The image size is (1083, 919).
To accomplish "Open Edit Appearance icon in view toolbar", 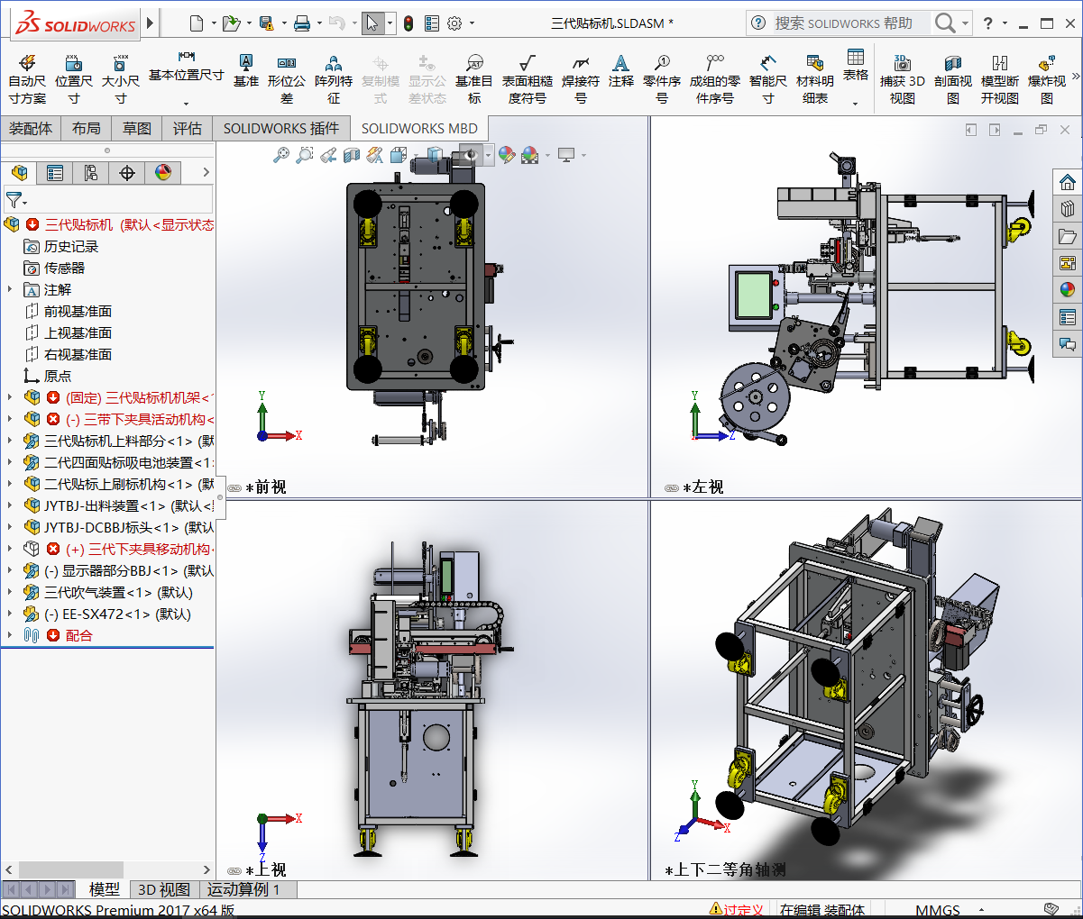I will point(507,155).
